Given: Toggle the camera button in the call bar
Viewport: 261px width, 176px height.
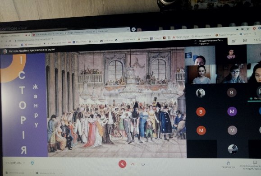Looking at the screenshot, I should click(x=143, y=164).
